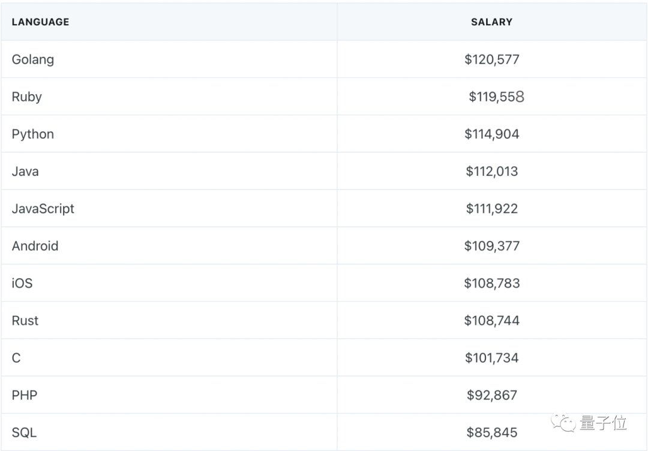Click the $101,734 salary for C

click(492, 357)
